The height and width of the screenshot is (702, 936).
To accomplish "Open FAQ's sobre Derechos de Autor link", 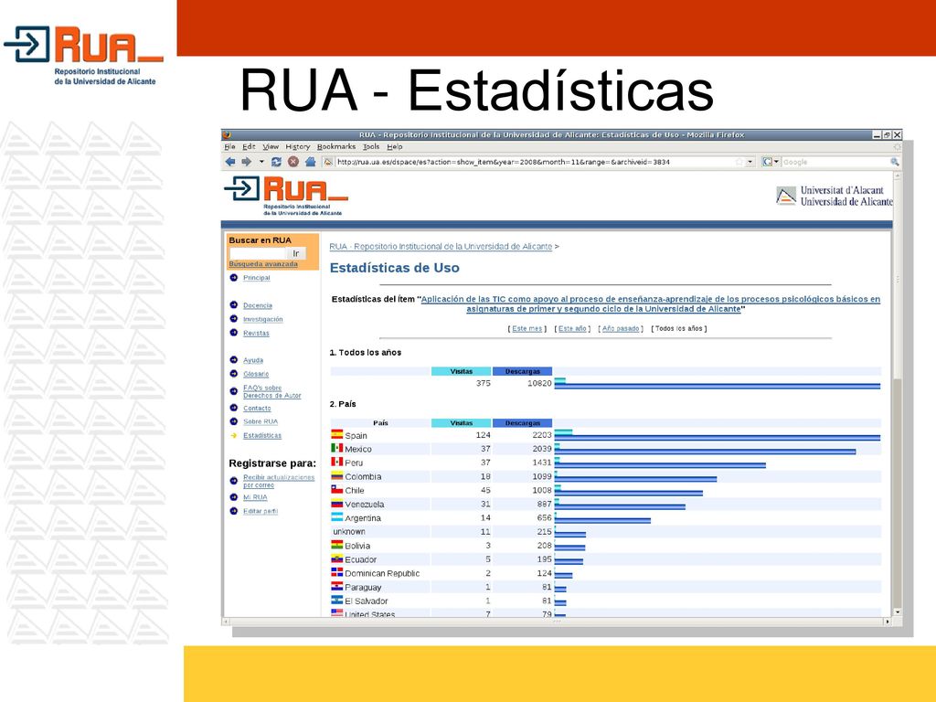I will tap(272, 391).
